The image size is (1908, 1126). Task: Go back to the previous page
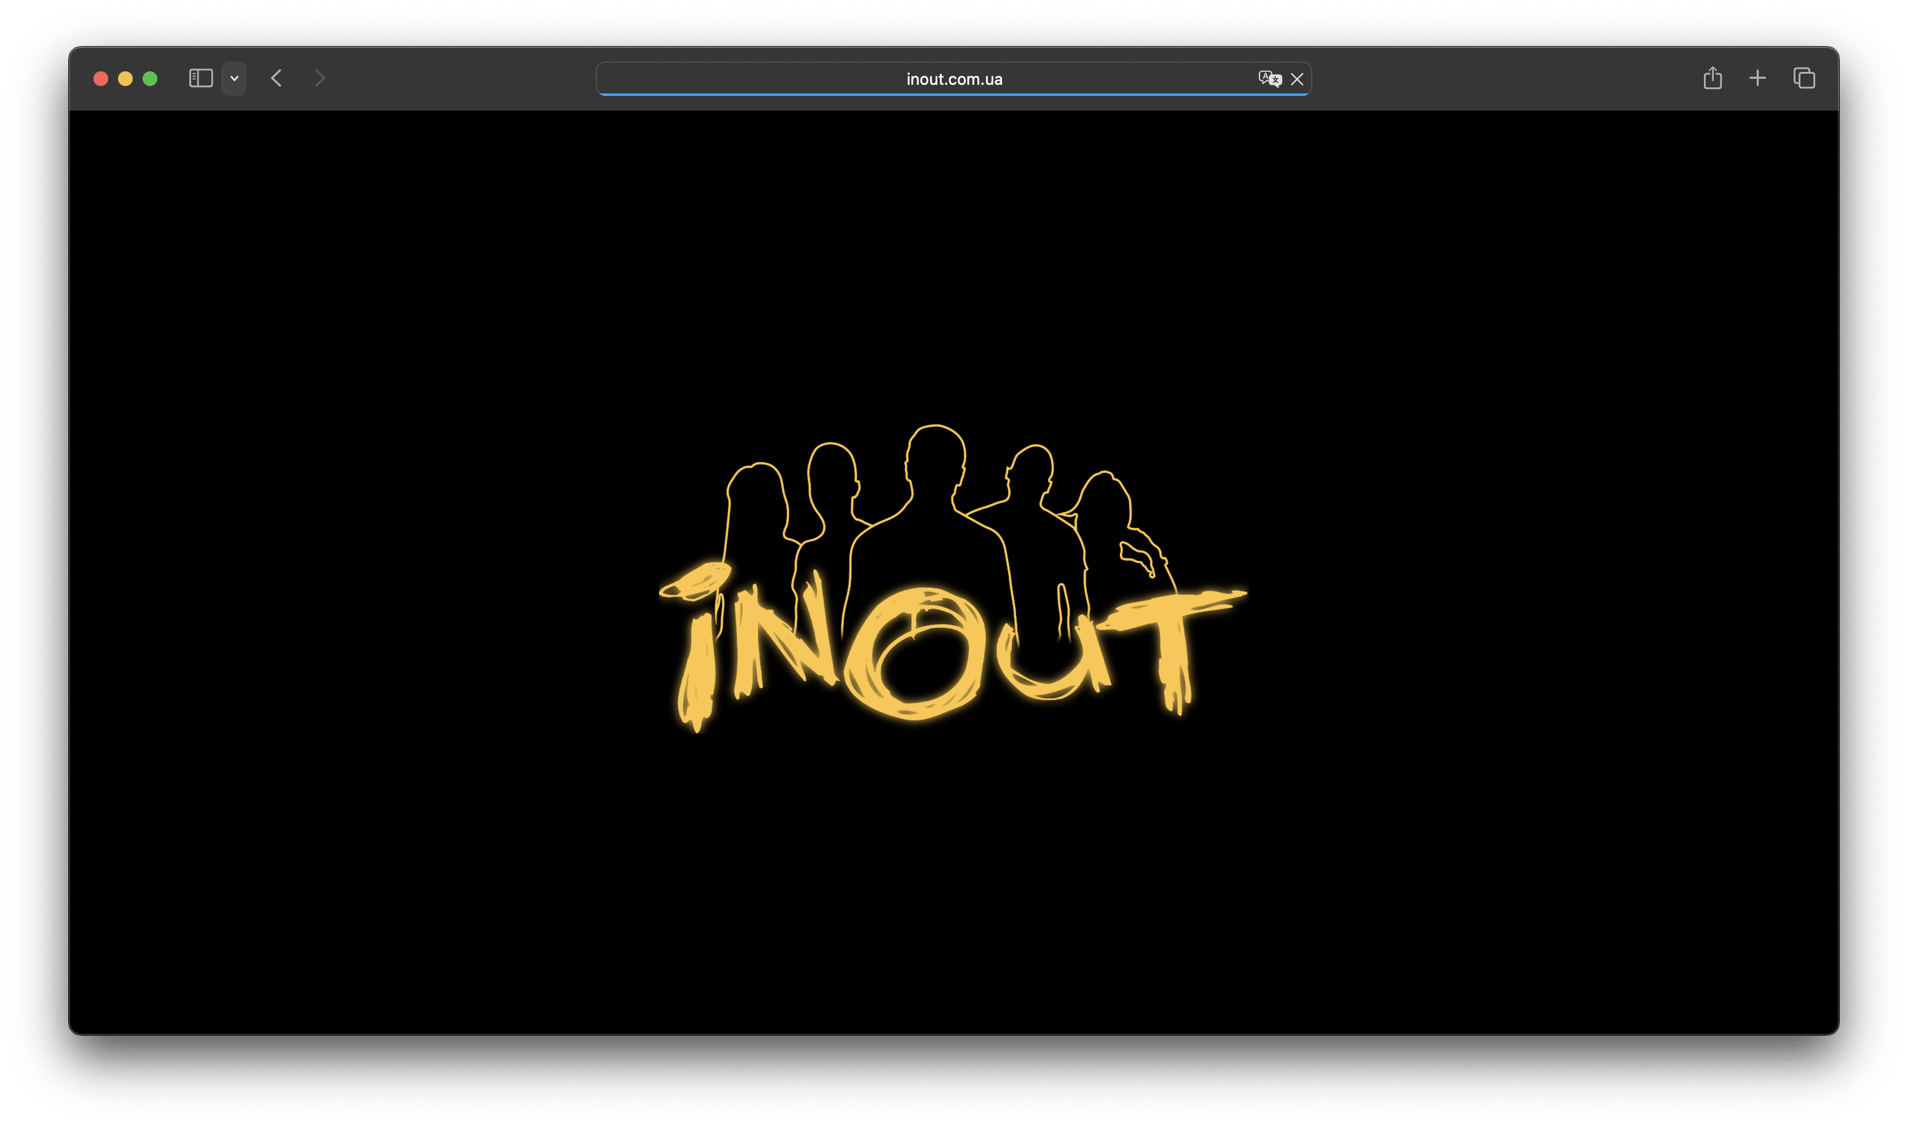[276, 78]
